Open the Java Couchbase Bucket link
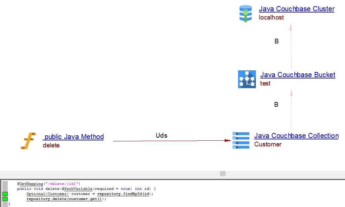The image size is (345, 207). (298, 75)
